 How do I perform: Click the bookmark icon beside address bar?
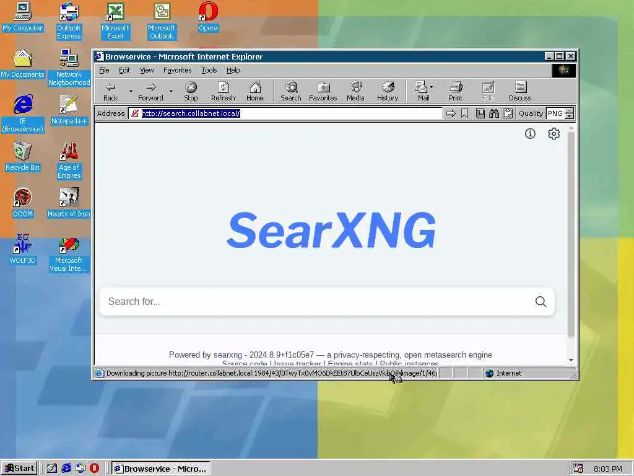464,114
